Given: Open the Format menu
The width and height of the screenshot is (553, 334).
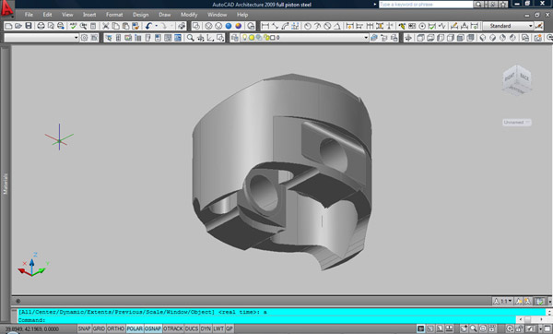Looking at the screenshot, I should pos(114,15).
